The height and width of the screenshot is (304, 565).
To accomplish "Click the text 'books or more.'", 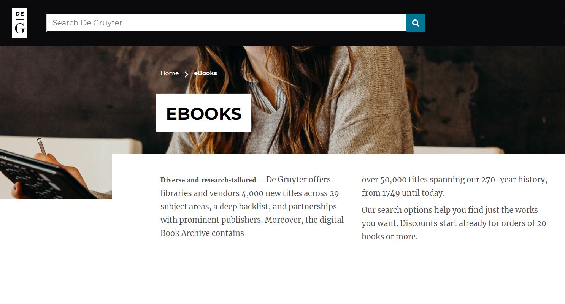I will (390, 236).
